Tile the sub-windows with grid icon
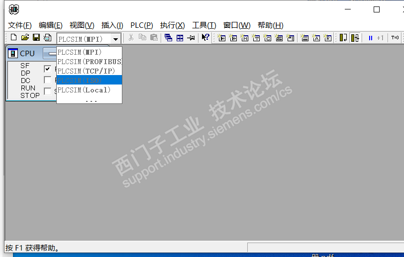 coord(180,38)
